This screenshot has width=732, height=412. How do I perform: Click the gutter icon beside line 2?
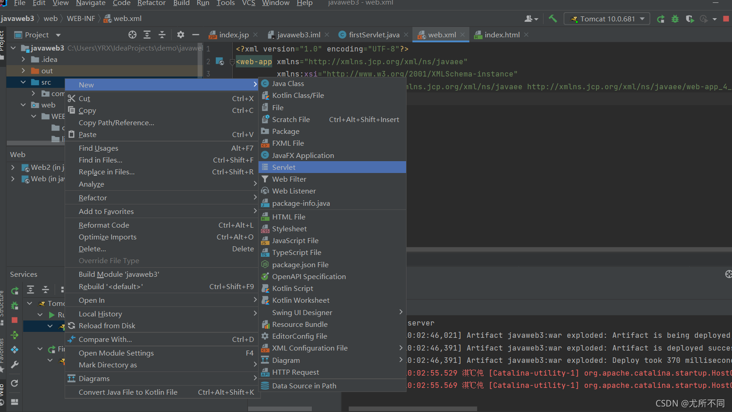pyautogui.click(x=220, y=61)
